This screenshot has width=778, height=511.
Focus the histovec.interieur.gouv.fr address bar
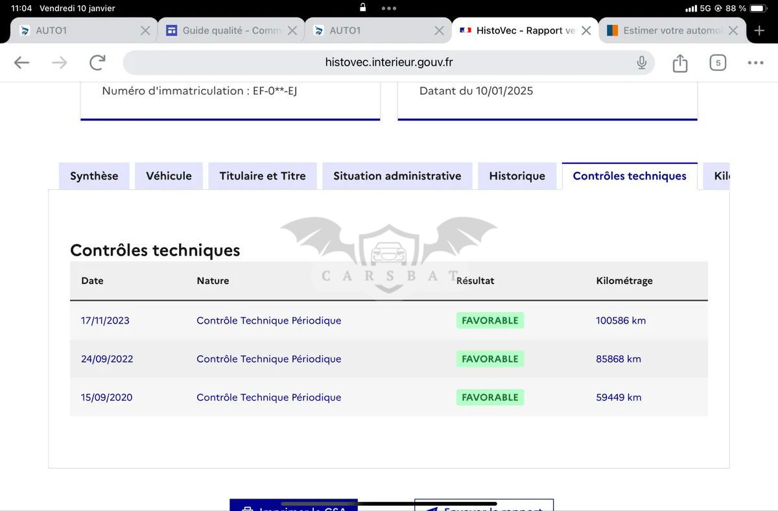click(389, 62)
